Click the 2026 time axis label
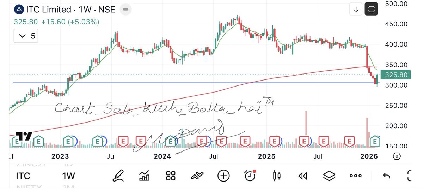The width and height of the screenshot is (423, 190). [369, 156]
